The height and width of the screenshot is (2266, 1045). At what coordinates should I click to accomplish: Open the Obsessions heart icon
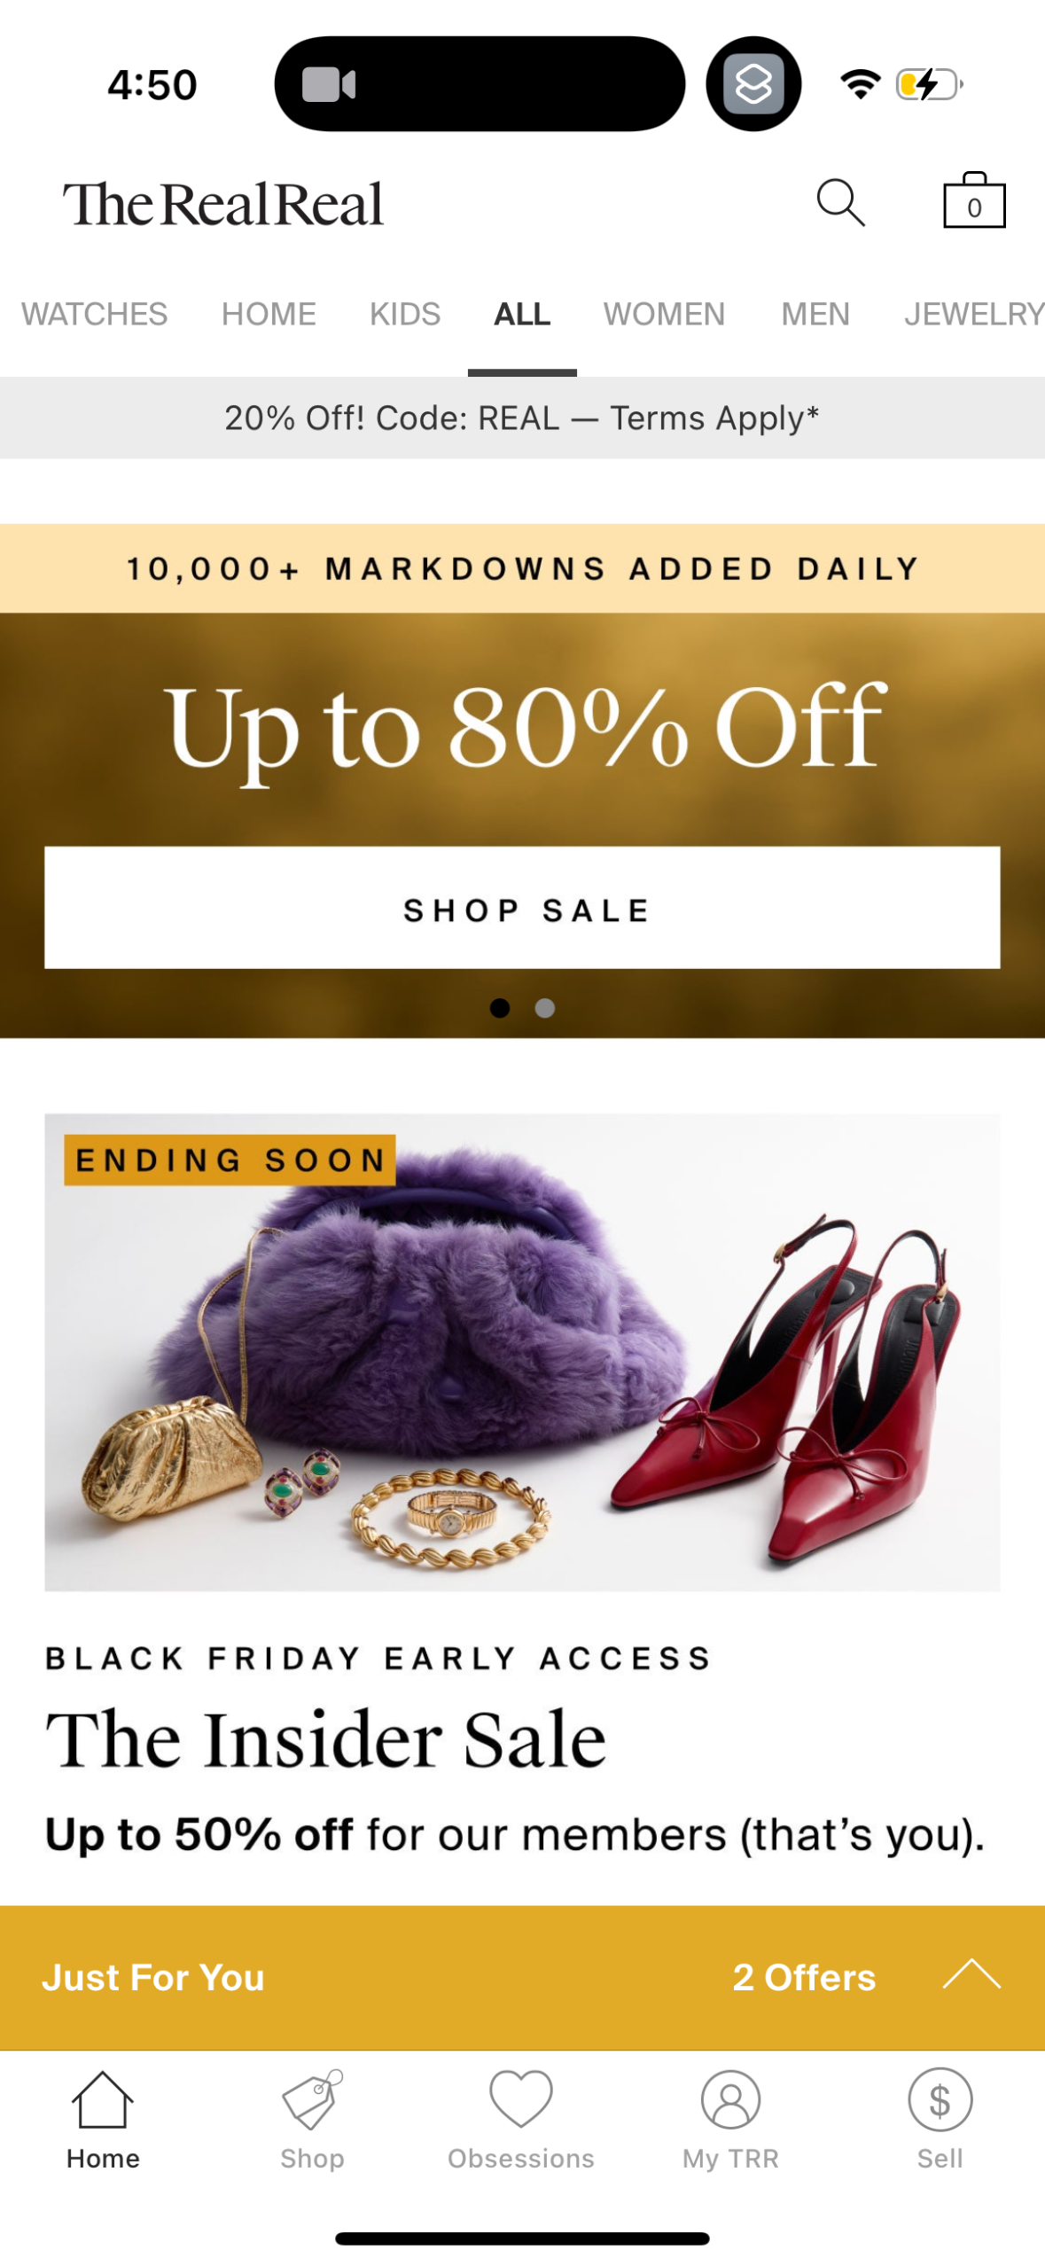click(x=521, y=2098)
